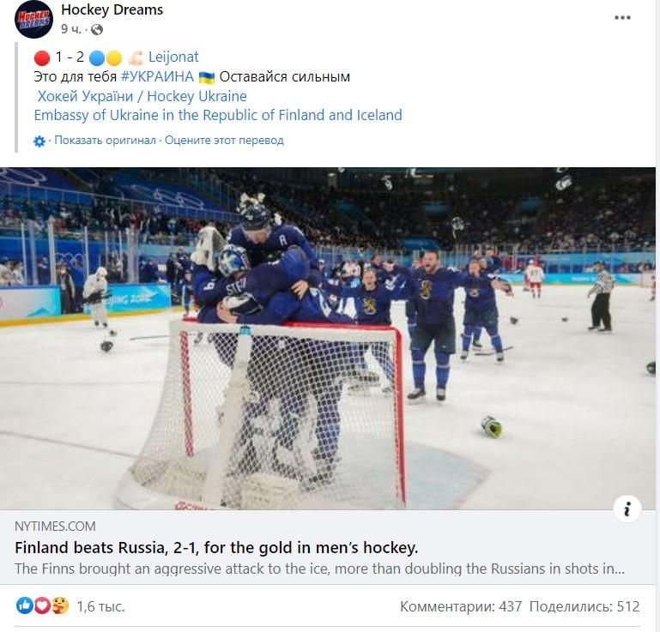Image resolution: width=660 pixels, height=632 pixels.
Task: Click the Love heart reaction icon
Action: pyautogui.click(x=42, y=606)
